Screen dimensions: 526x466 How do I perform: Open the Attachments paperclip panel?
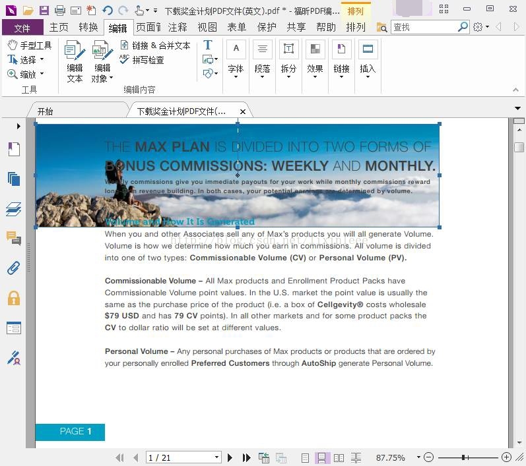tap(14, 268)
